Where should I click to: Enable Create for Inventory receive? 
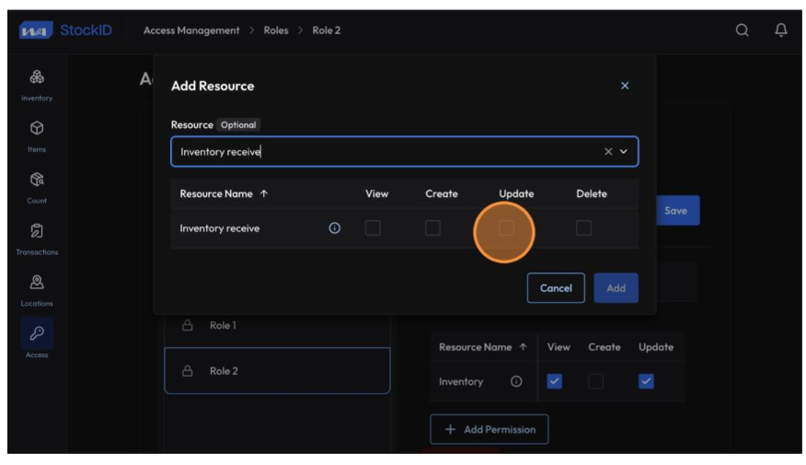click(x=432, y=227)
